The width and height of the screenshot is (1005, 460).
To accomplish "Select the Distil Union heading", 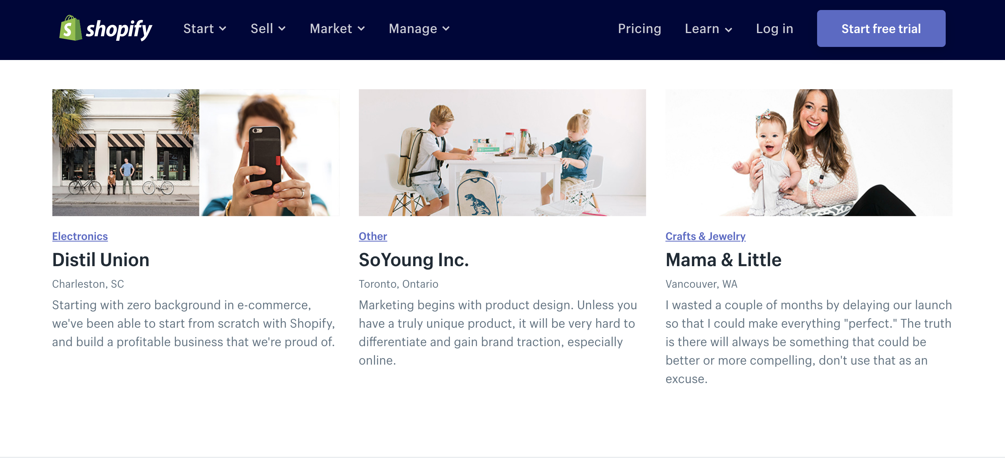I will 100,260.
